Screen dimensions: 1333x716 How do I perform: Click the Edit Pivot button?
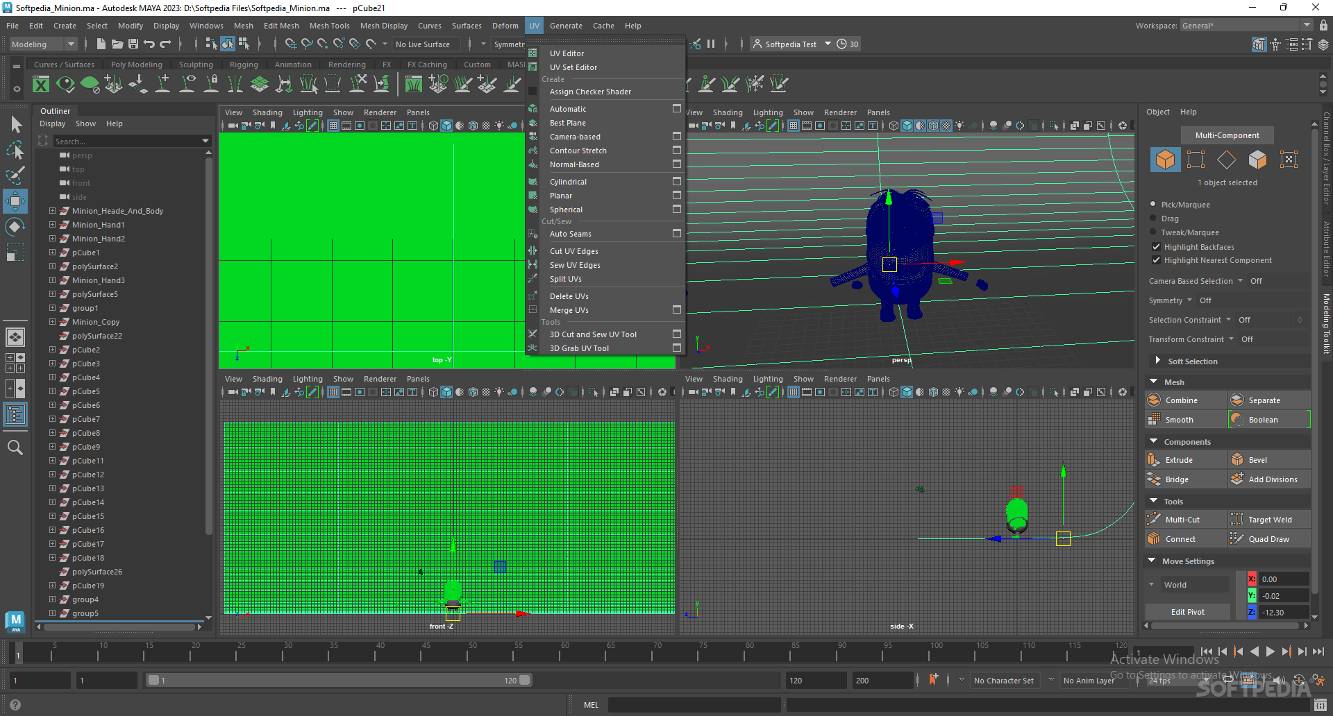(x=1187, y=612)
